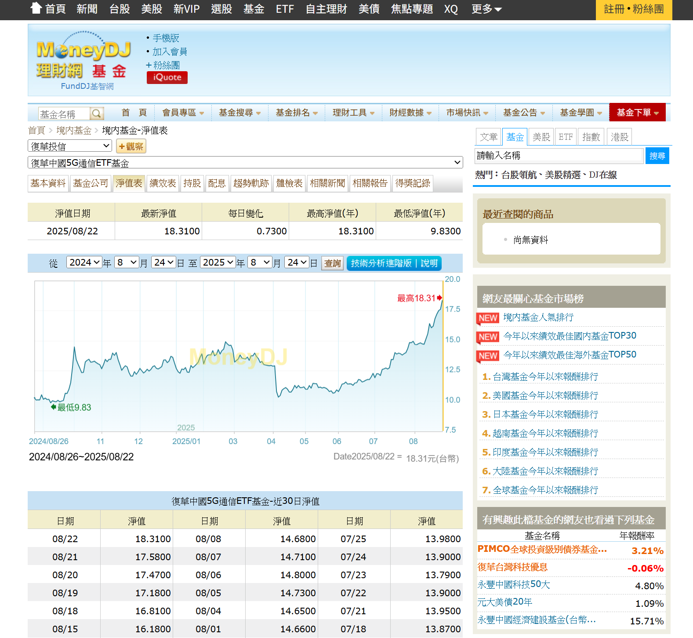Click the 最高18.31 marker on chart
This screenshot has height=638, width=693.
point(419,298)
